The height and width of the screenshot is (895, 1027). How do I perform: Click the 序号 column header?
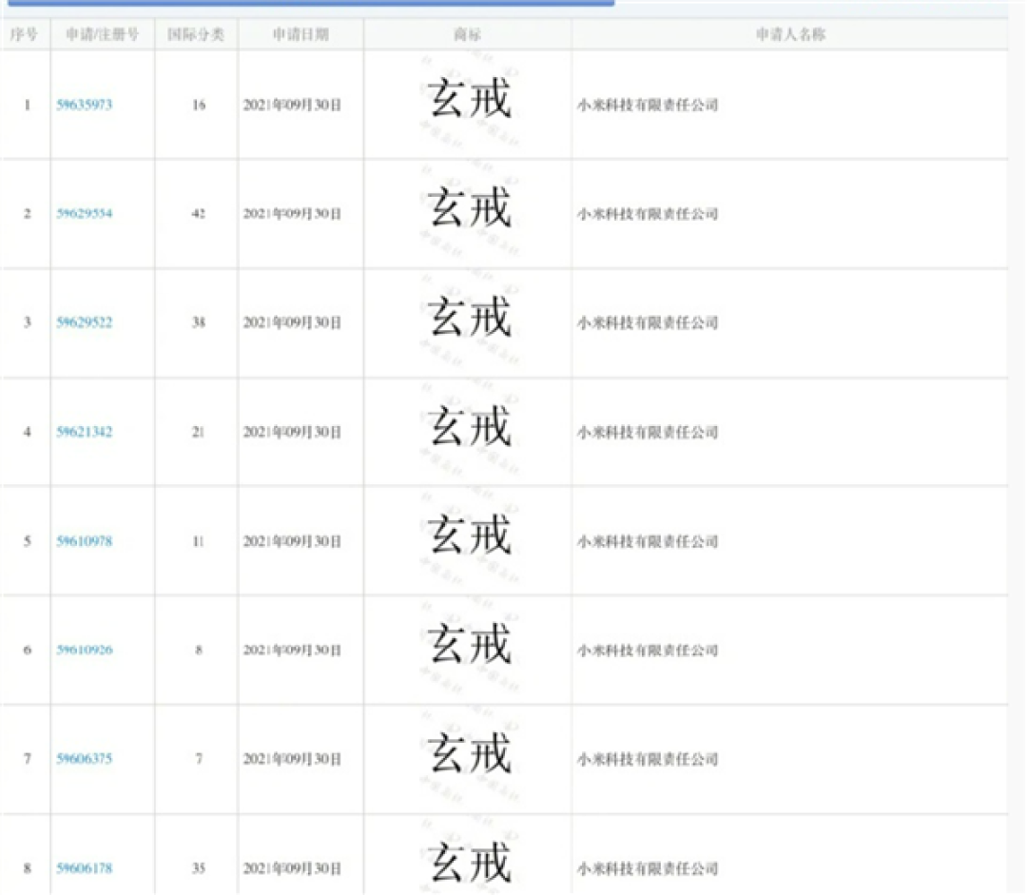point(24,35)
